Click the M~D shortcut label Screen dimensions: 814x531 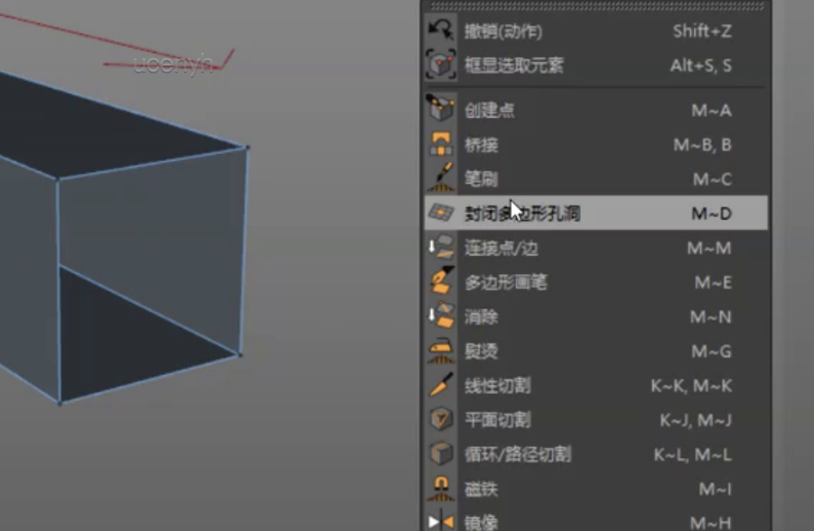(712, 213)
